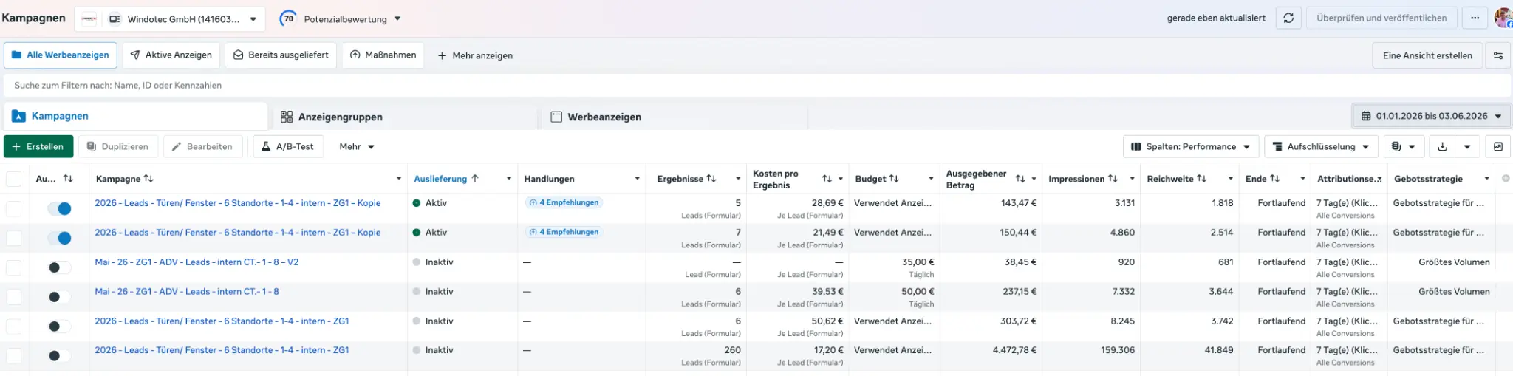Open filter settings icon next to Eine Ansicht erstellen
The image size is (1513, 376).
tap(1498, 55)
